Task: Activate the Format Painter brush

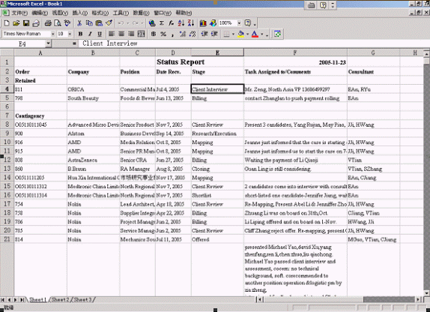Action: pyautogui.click(x=109, y=23)
